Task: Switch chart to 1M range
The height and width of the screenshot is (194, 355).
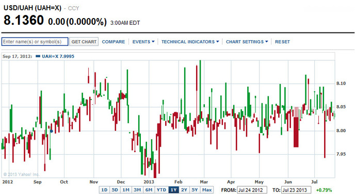Action: (x=126, y=190)
